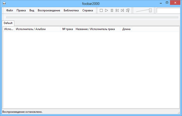Select the Default playlist tab
This screenshot has width=182, height=116.
tap(8, 23)
